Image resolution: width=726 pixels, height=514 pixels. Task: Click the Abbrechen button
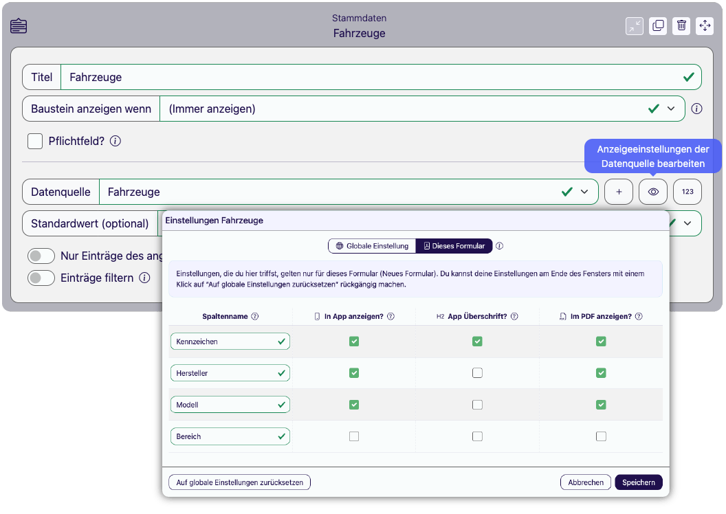[586, 482]
